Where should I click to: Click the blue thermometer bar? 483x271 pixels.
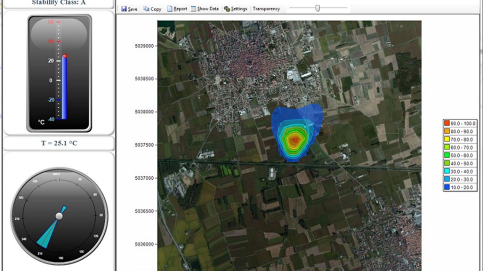coord(64,88)
